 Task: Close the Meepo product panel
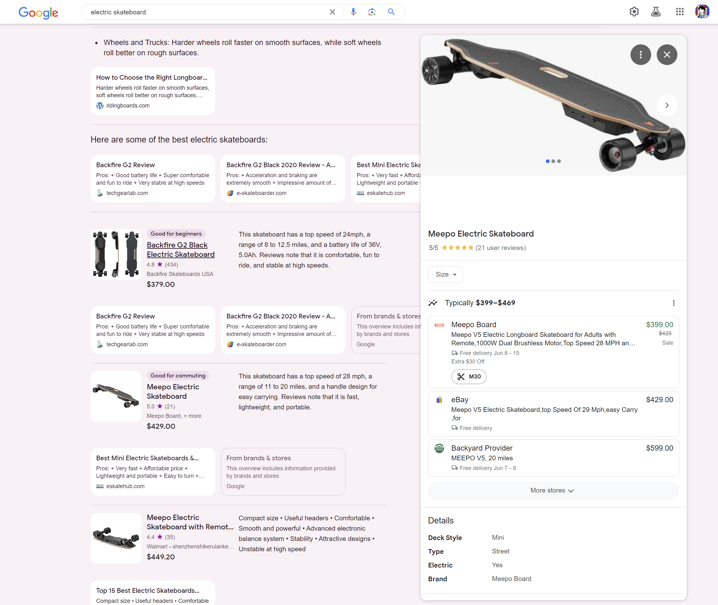point(666,55)
